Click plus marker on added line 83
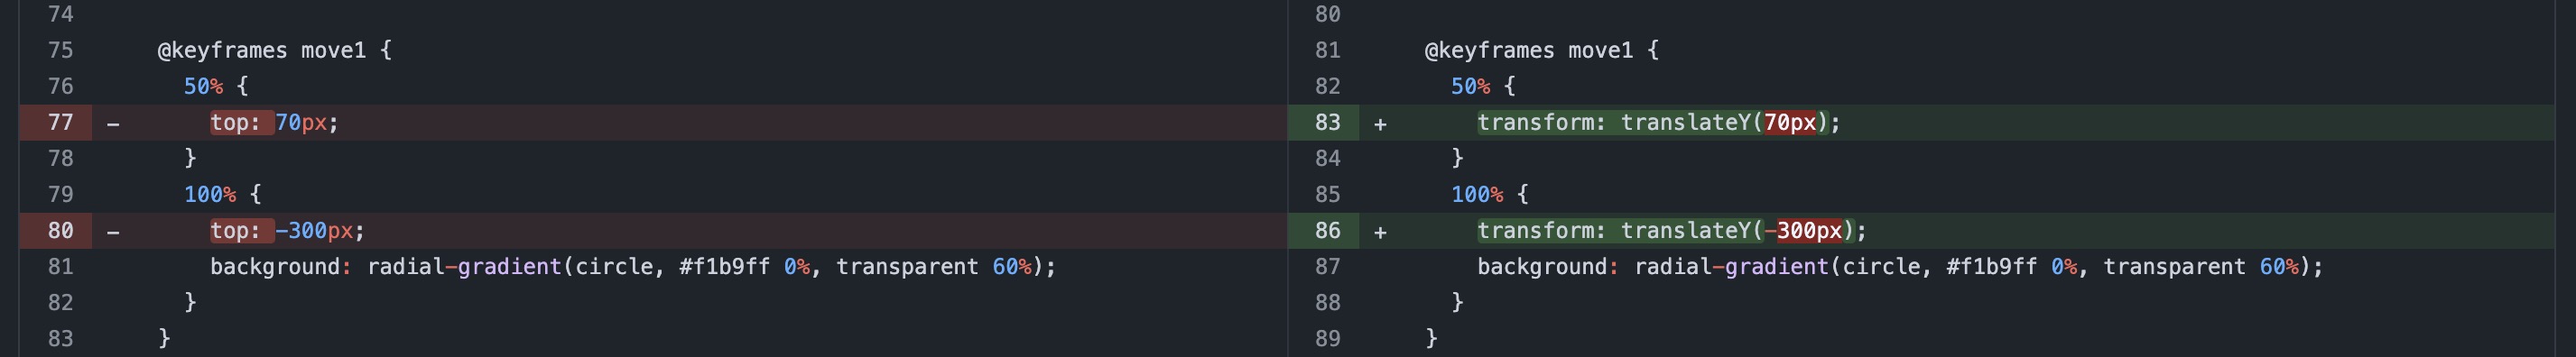 1380,124
